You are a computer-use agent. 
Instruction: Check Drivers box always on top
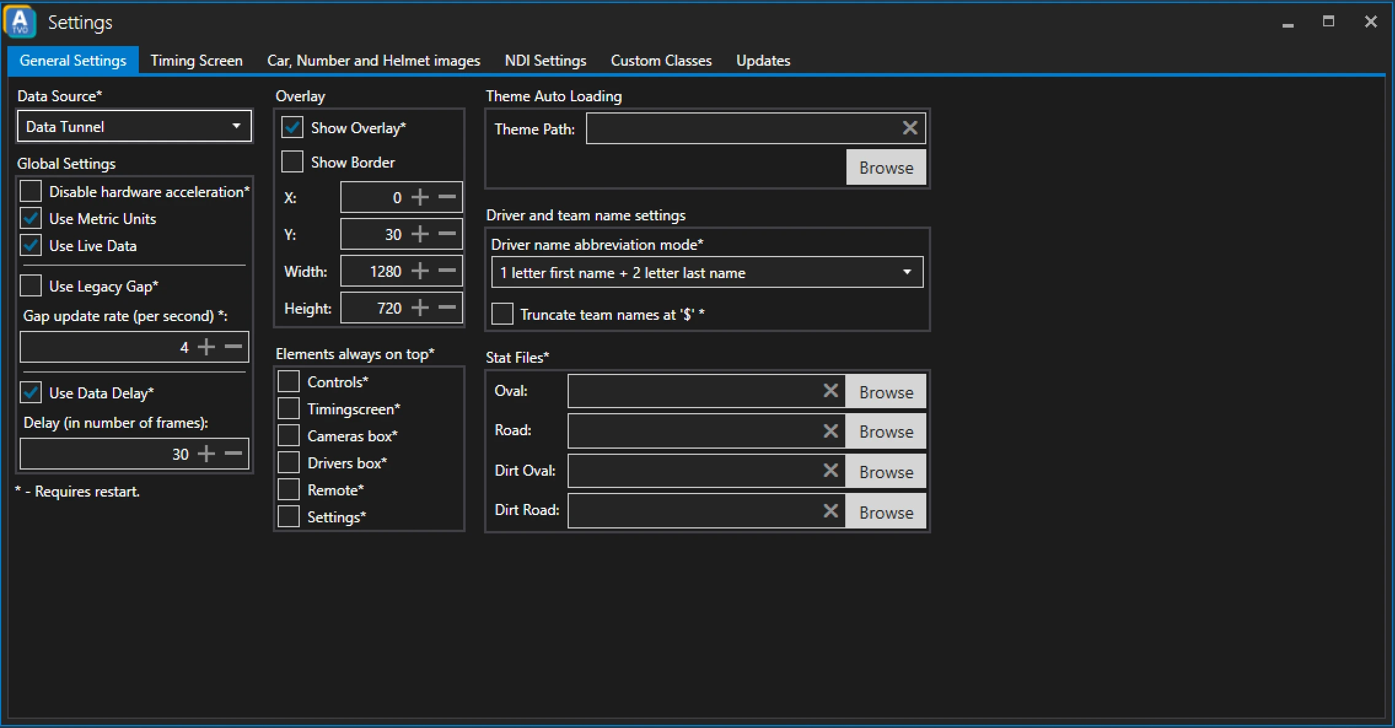click(x=289, y=462)
